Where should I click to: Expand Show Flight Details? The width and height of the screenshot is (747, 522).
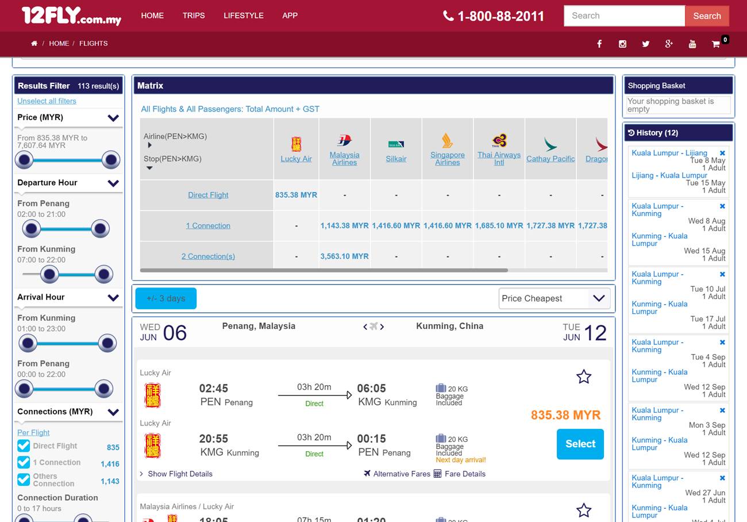pyautogui.click(x=176, y=474)
